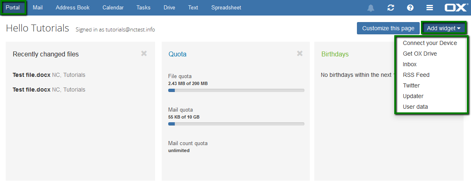Open the notifications bell icon
Image resolution: width=471 pixels, height=186 pixels.
click(x=370, y=8)
